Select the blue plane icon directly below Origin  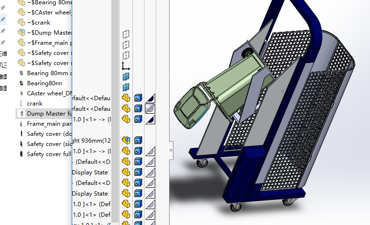pos(126,77)
